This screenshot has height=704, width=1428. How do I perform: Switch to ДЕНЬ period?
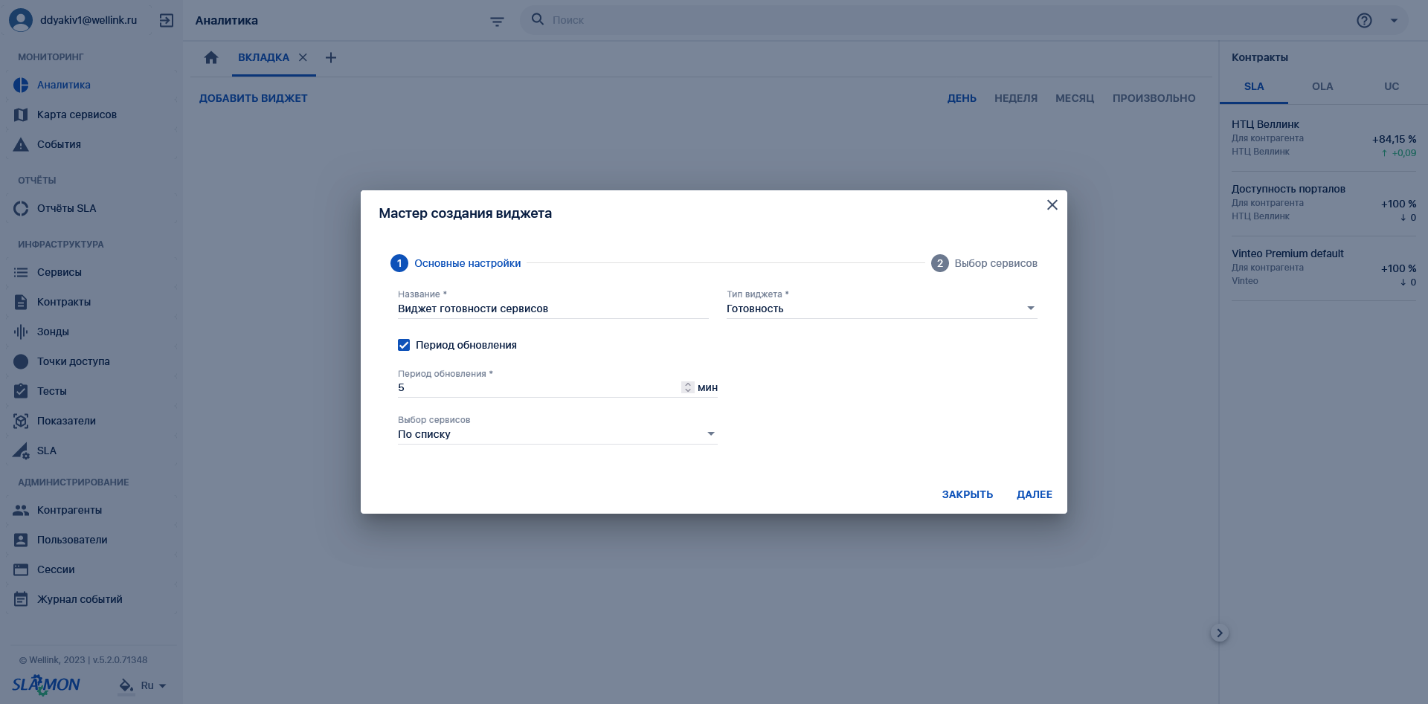[x=962, y=98]
